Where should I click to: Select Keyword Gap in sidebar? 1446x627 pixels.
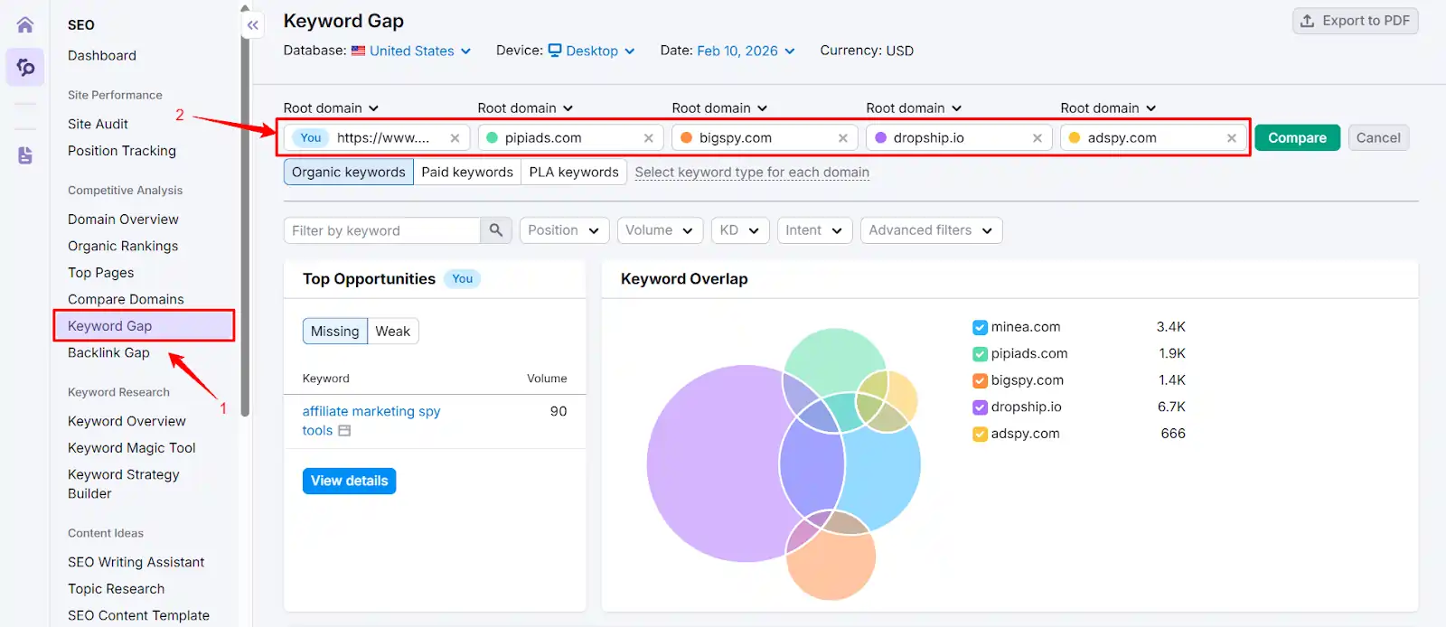coord(145,326)
